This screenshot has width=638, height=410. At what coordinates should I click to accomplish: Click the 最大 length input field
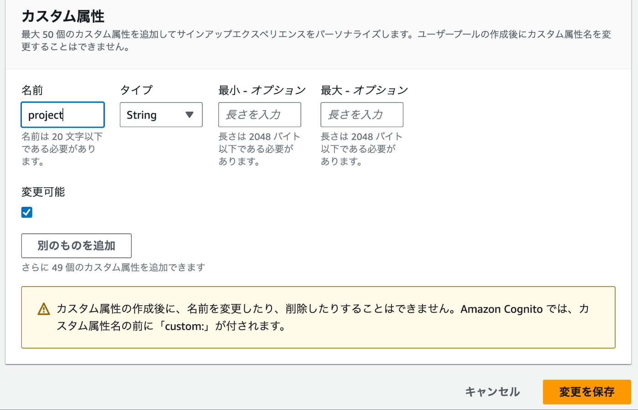pyautogui.click(x=362, y=115)
